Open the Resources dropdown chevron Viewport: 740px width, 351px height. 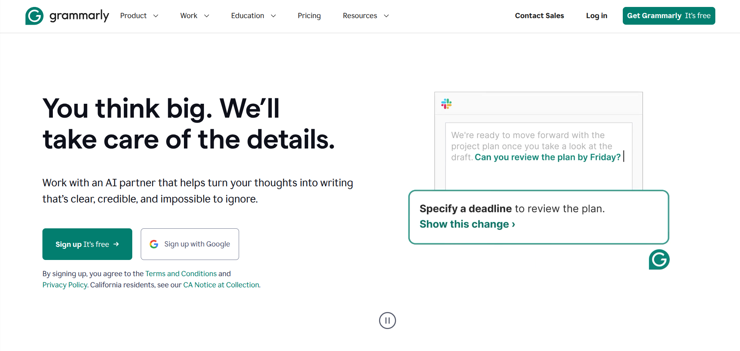pyautogui.click(x=386, y=16)
